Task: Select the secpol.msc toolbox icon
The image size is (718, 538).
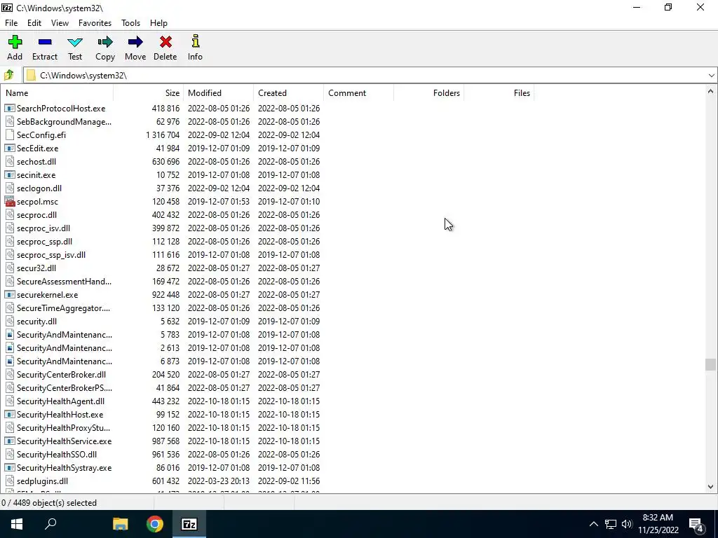Action: tap(10, 201)
